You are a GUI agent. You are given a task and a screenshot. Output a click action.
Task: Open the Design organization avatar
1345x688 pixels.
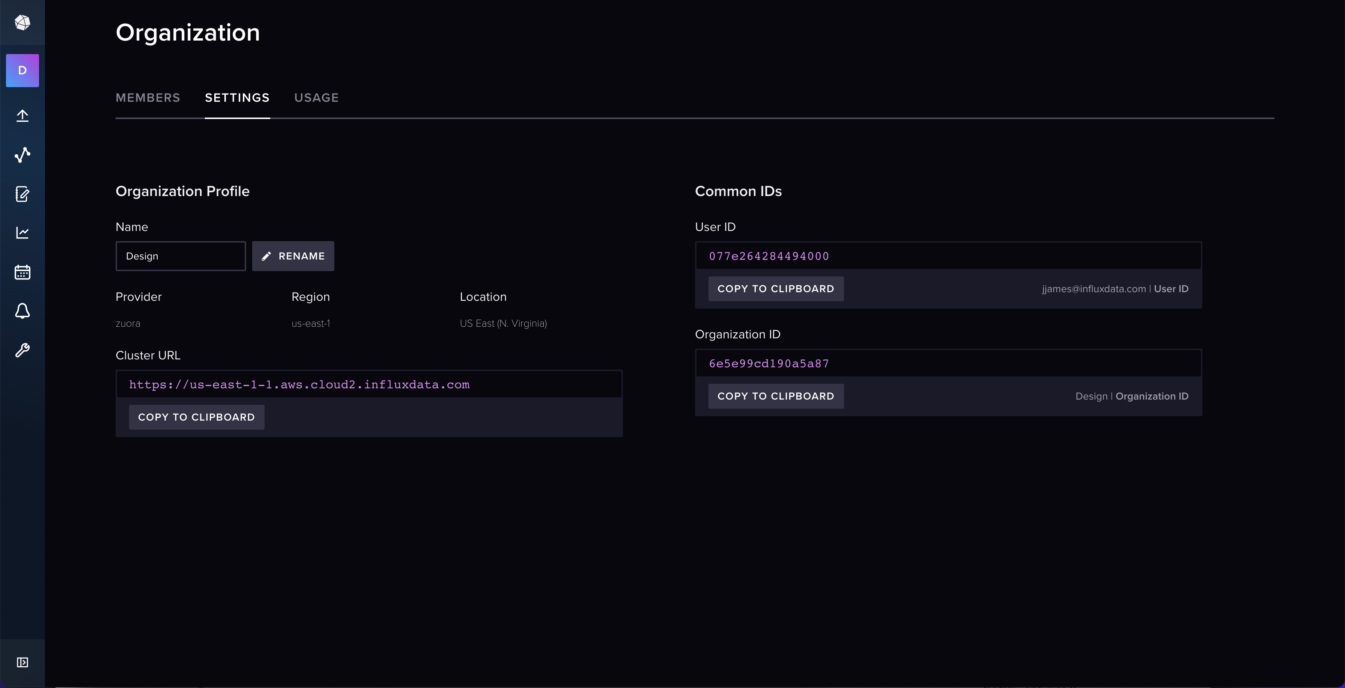point(23,71)
